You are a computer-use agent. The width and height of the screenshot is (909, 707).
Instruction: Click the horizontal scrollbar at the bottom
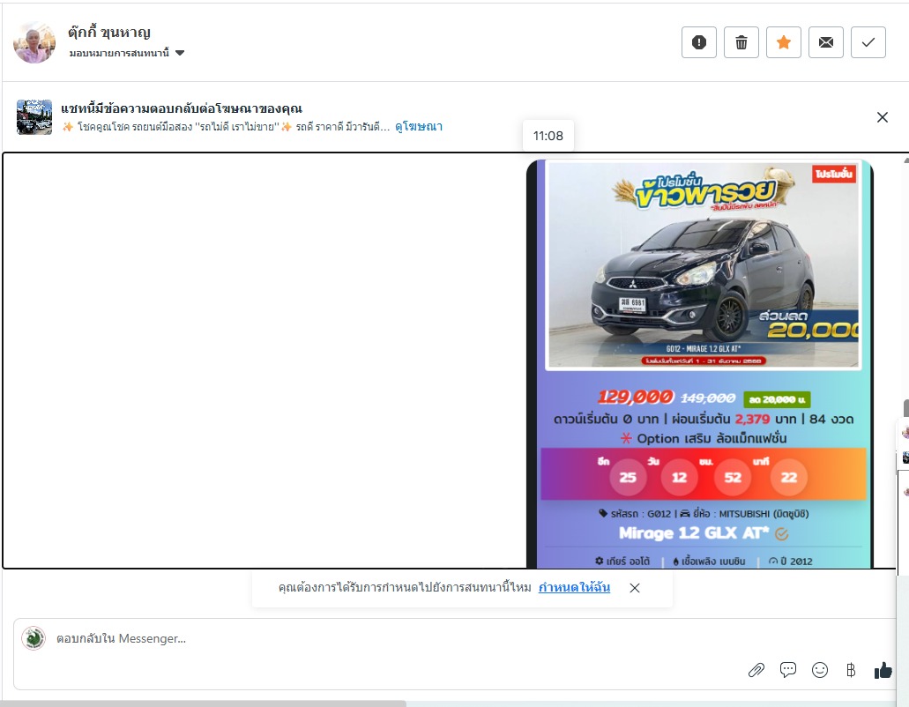203,703
